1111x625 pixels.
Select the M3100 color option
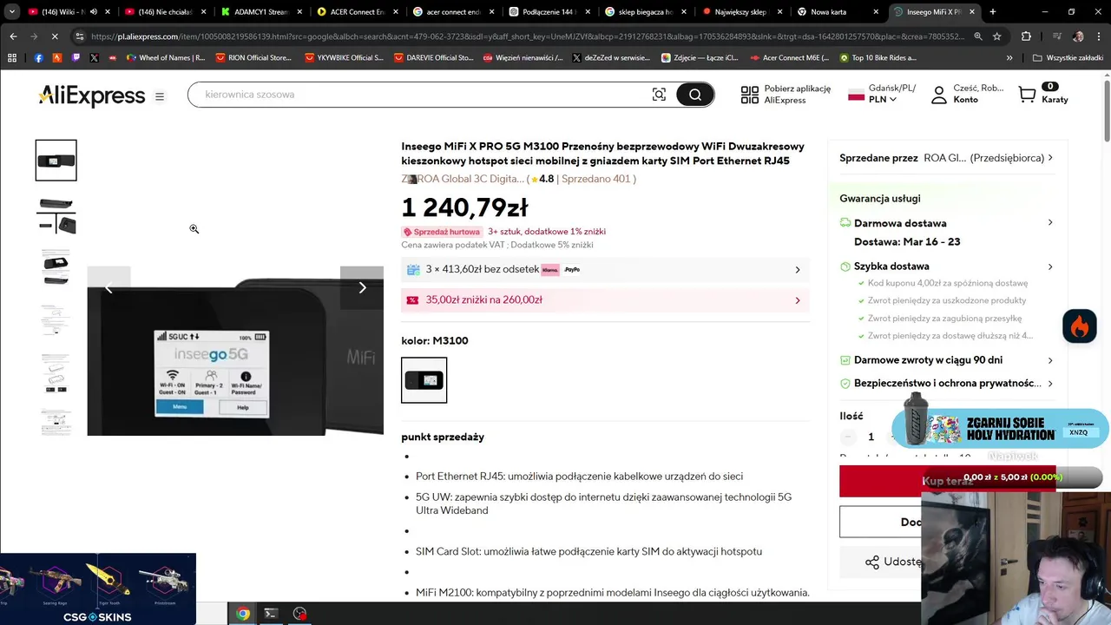424,380
